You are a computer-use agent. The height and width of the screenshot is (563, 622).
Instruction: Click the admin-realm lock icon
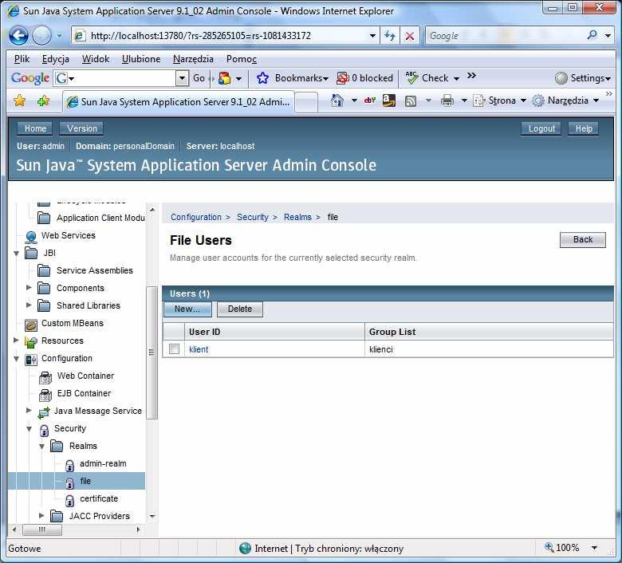[69, 465]
